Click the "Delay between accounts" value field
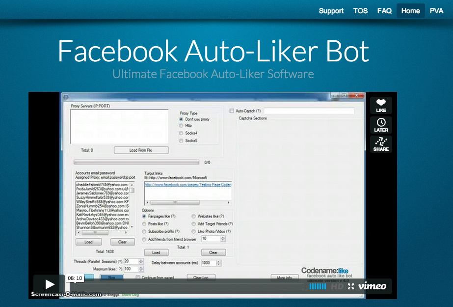 (209, 263)
